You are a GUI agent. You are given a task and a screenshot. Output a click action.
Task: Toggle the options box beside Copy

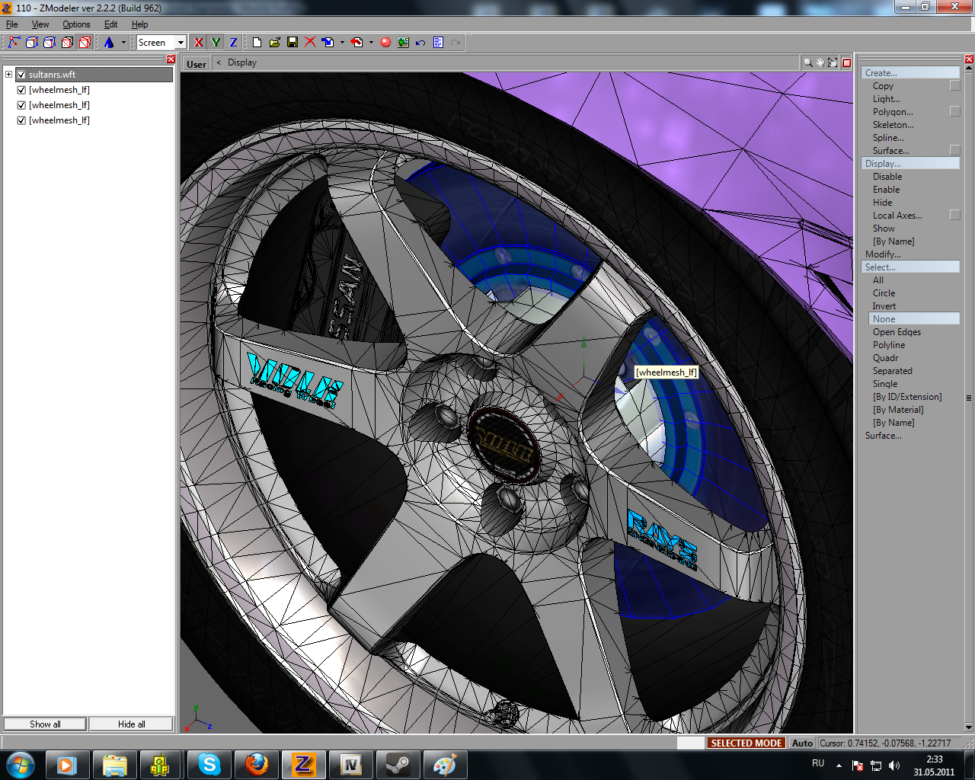pos(954,86)
